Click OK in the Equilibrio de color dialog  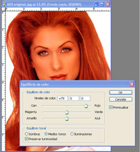pyautogui.click(x=121, y=92)
